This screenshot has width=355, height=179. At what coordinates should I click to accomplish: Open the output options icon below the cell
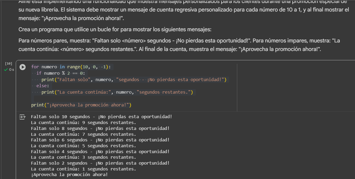coord(22,117)
